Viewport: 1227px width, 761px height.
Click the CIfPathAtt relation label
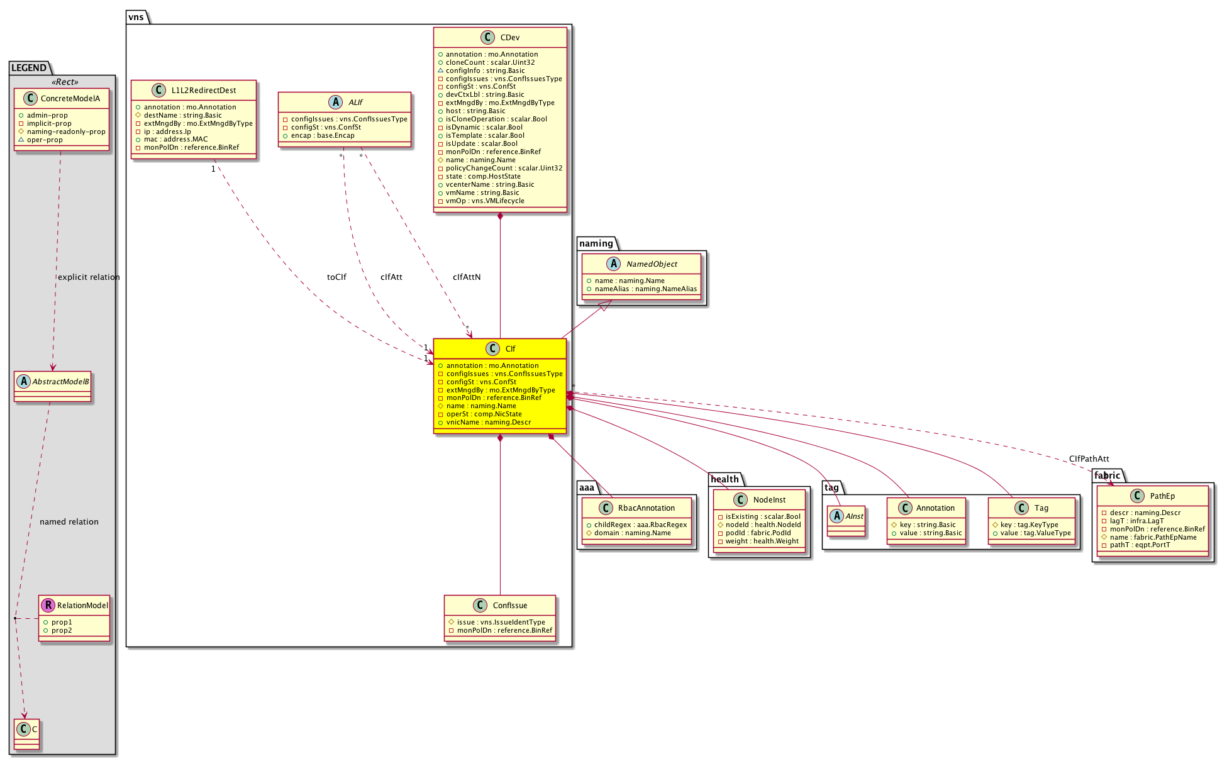1089,459
